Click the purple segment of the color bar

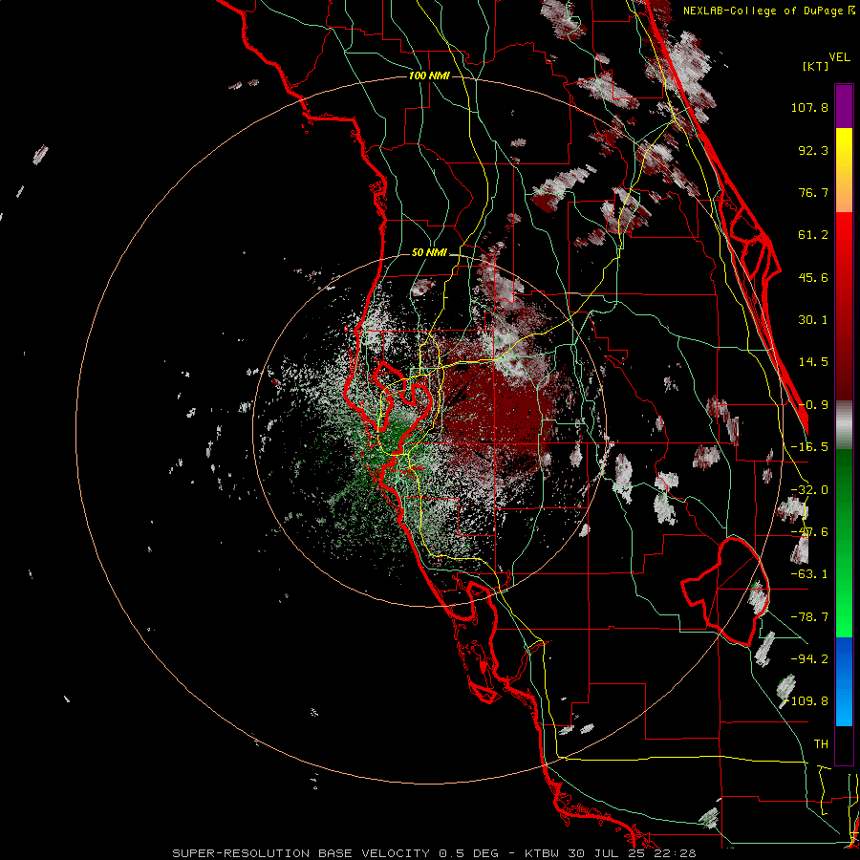844,106
